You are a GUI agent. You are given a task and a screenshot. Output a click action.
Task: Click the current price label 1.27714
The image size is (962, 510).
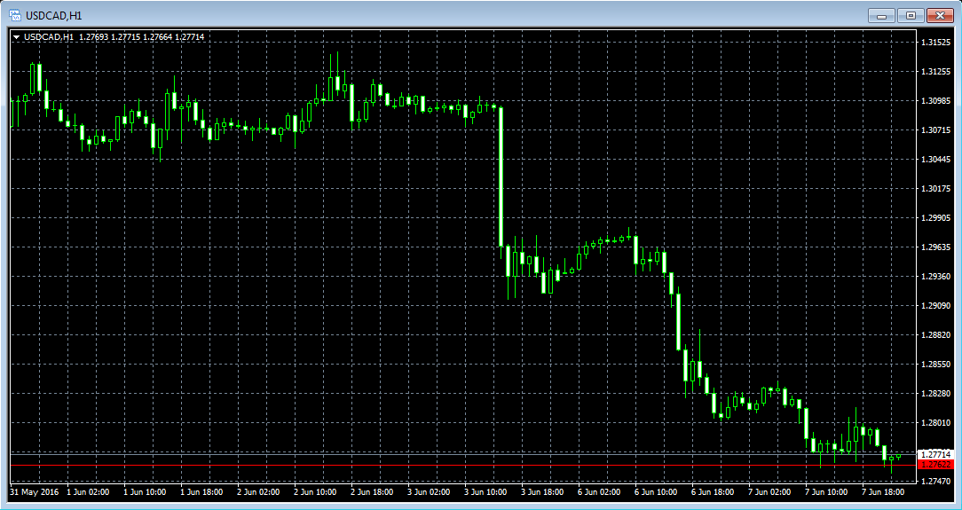935,454
